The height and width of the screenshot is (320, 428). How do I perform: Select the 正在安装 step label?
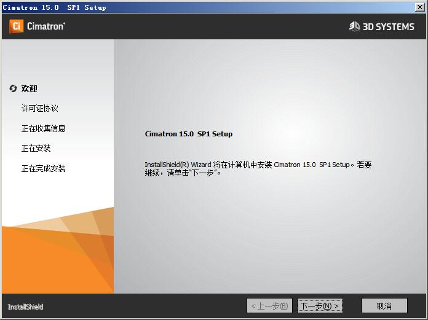click(36, 148)
